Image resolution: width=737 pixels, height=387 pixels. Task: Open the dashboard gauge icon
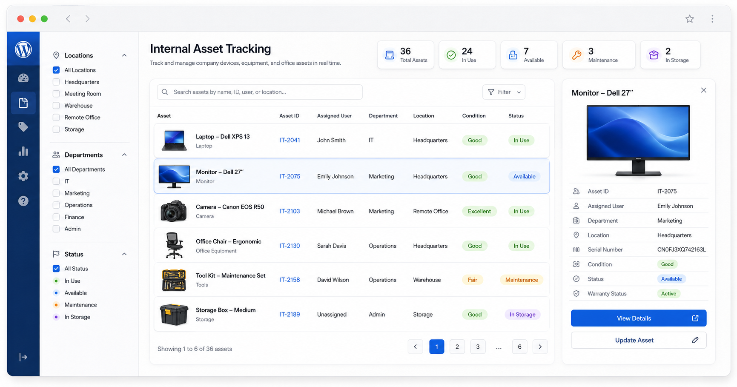23,78
